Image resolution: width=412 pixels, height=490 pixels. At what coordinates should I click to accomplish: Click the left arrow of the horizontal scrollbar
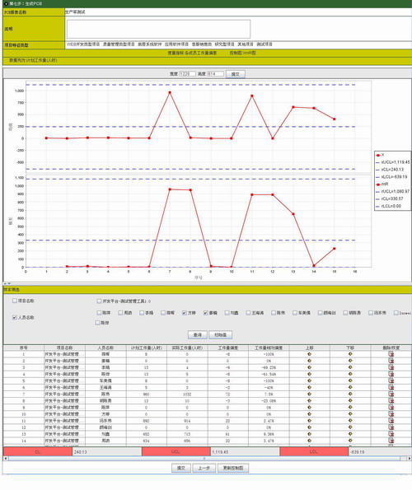pyautogui.click(x=5, y=459)
